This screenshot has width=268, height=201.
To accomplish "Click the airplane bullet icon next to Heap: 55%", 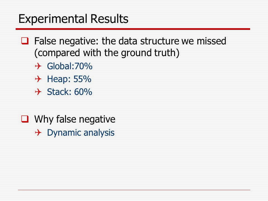I will pos(38,79).
